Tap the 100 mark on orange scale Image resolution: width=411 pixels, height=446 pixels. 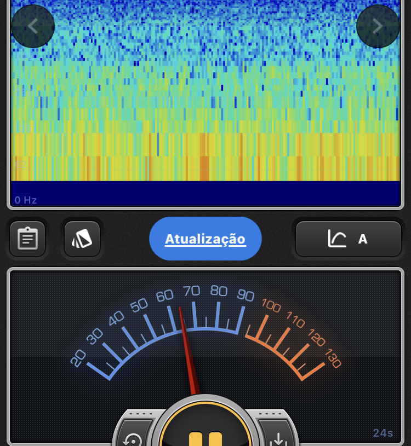[x=271, y=305]
